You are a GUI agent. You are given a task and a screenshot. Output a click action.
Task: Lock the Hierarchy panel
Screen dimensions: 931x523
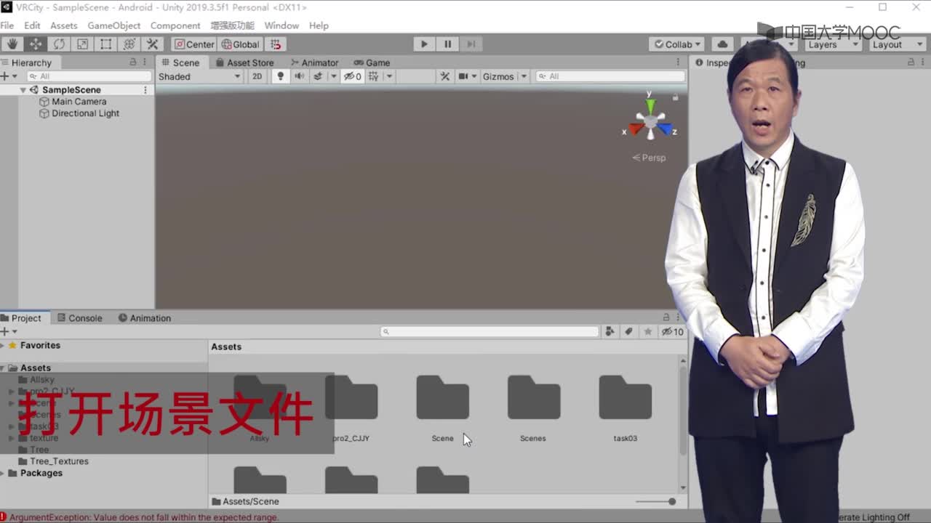tap(132, 62)
